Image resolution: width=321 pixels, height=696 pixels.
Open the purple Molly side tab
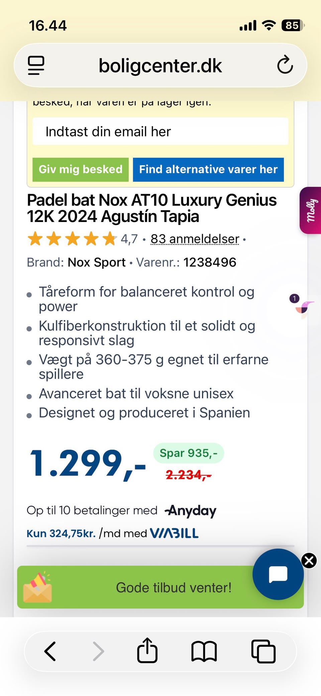pyautogui.click(x=311, y=210)
